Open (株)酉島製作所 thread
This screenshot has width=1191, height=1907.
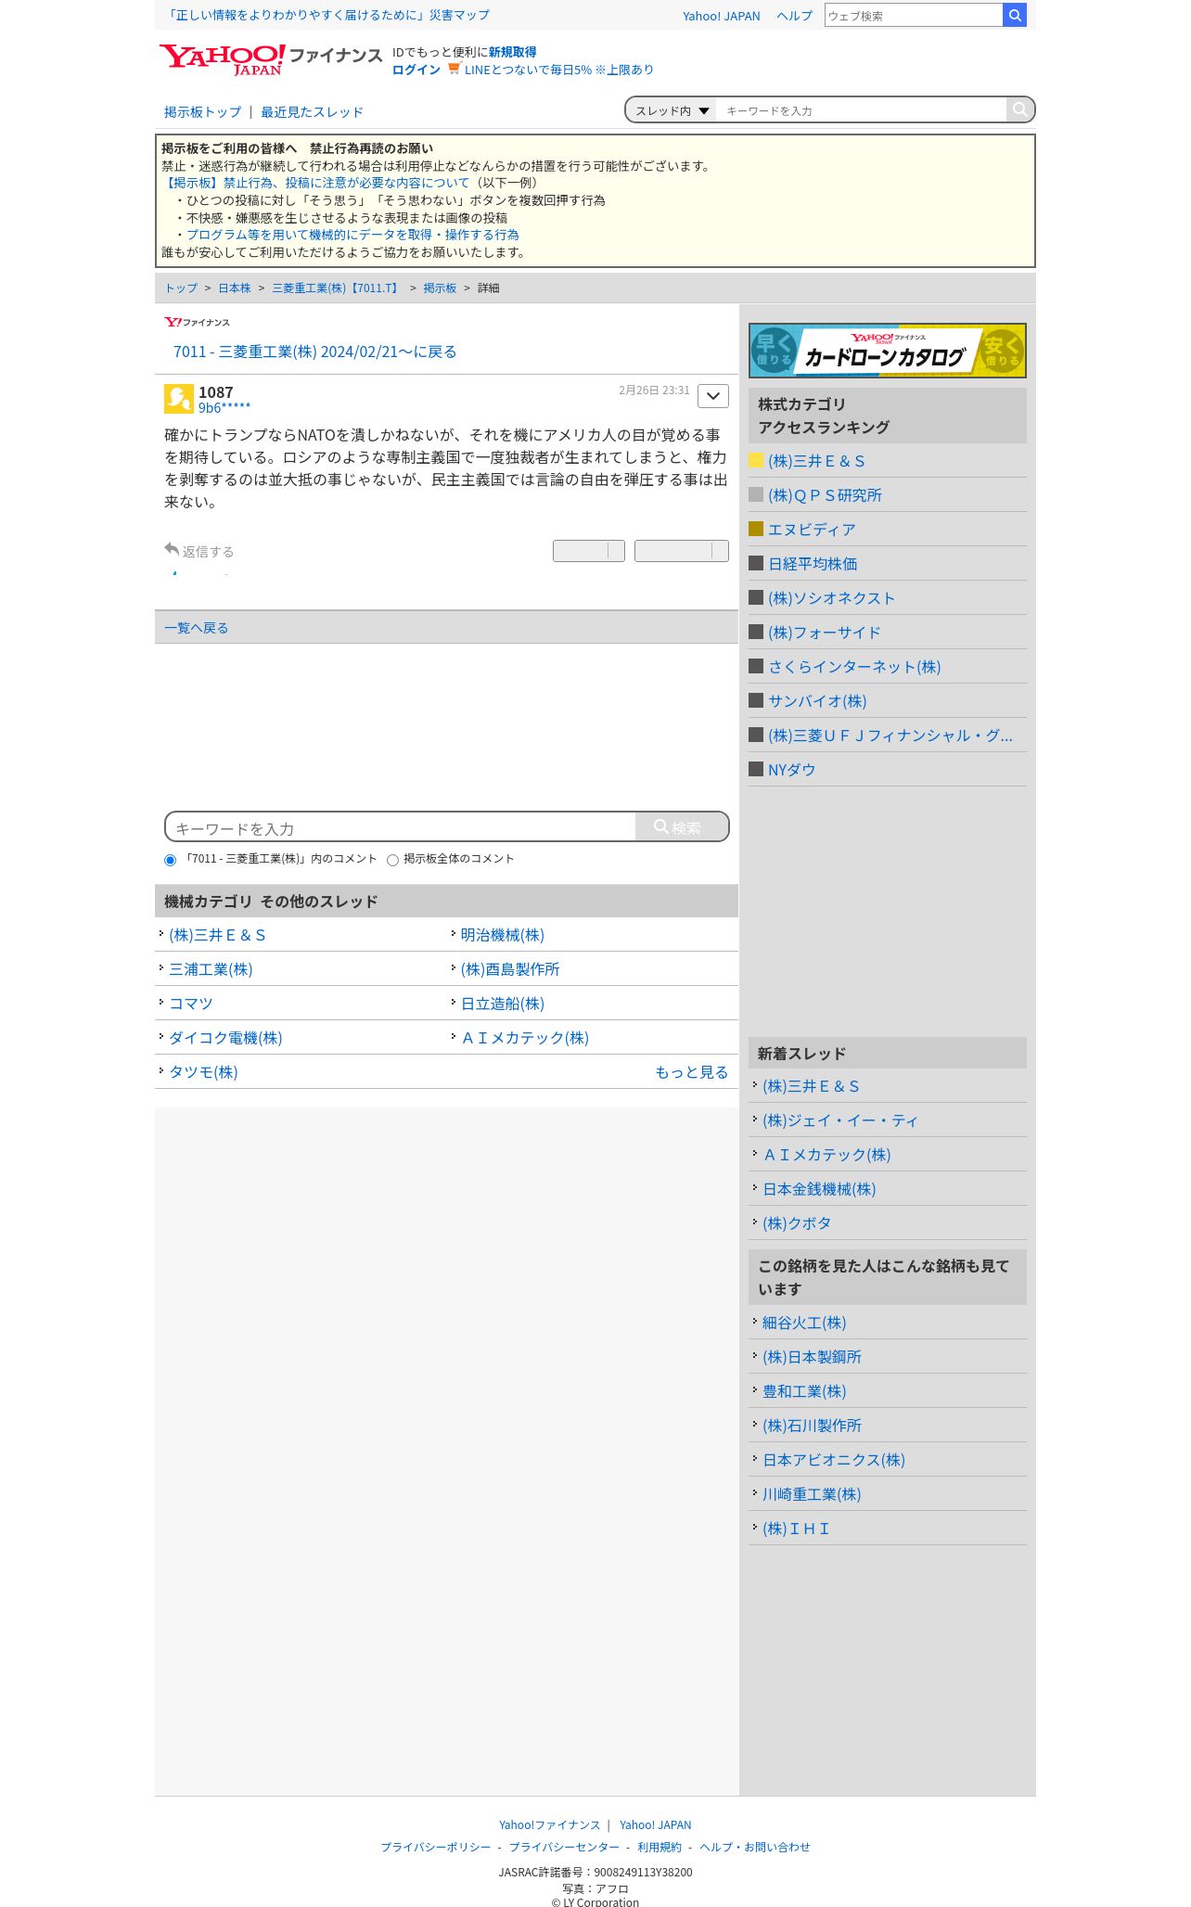click(510, 969)
